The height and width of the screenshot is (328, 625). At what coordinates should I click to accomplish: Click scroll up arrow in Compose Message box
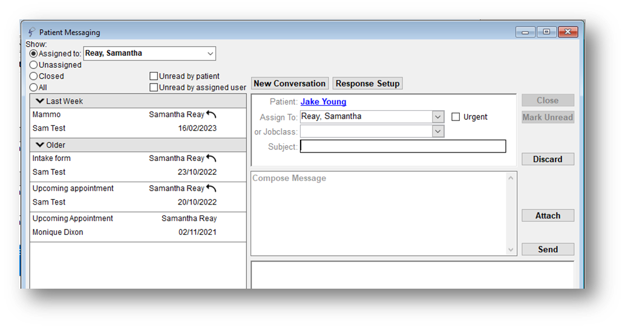[511, 178]
